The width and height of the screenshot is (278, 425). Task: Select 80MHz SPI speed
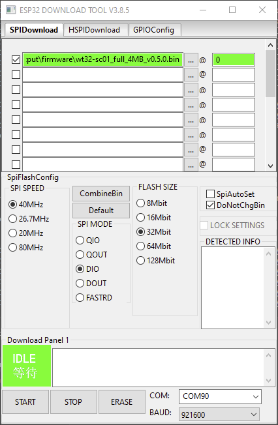coord(26,248)
